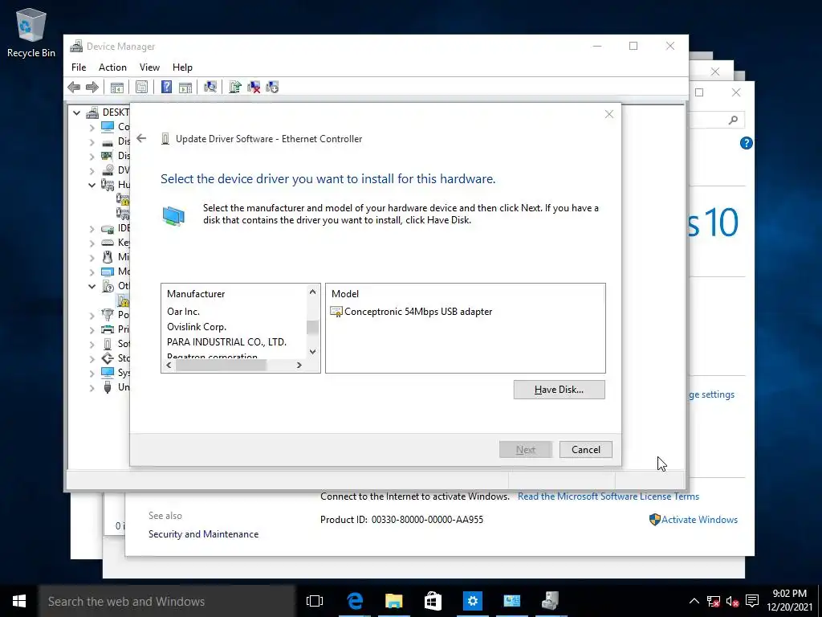Click Manufacturer list horizontal scroll right arrow
The width and height of the screenshot is (822, 617).
pos(299,366)
